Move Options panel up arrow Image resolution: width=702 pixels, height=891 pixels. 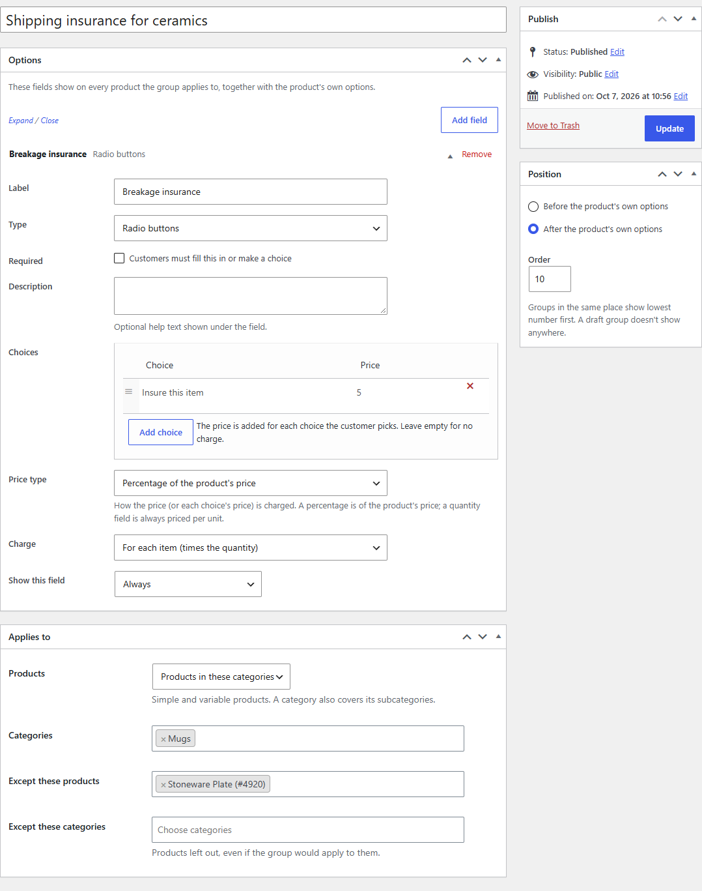click(467, 60)
